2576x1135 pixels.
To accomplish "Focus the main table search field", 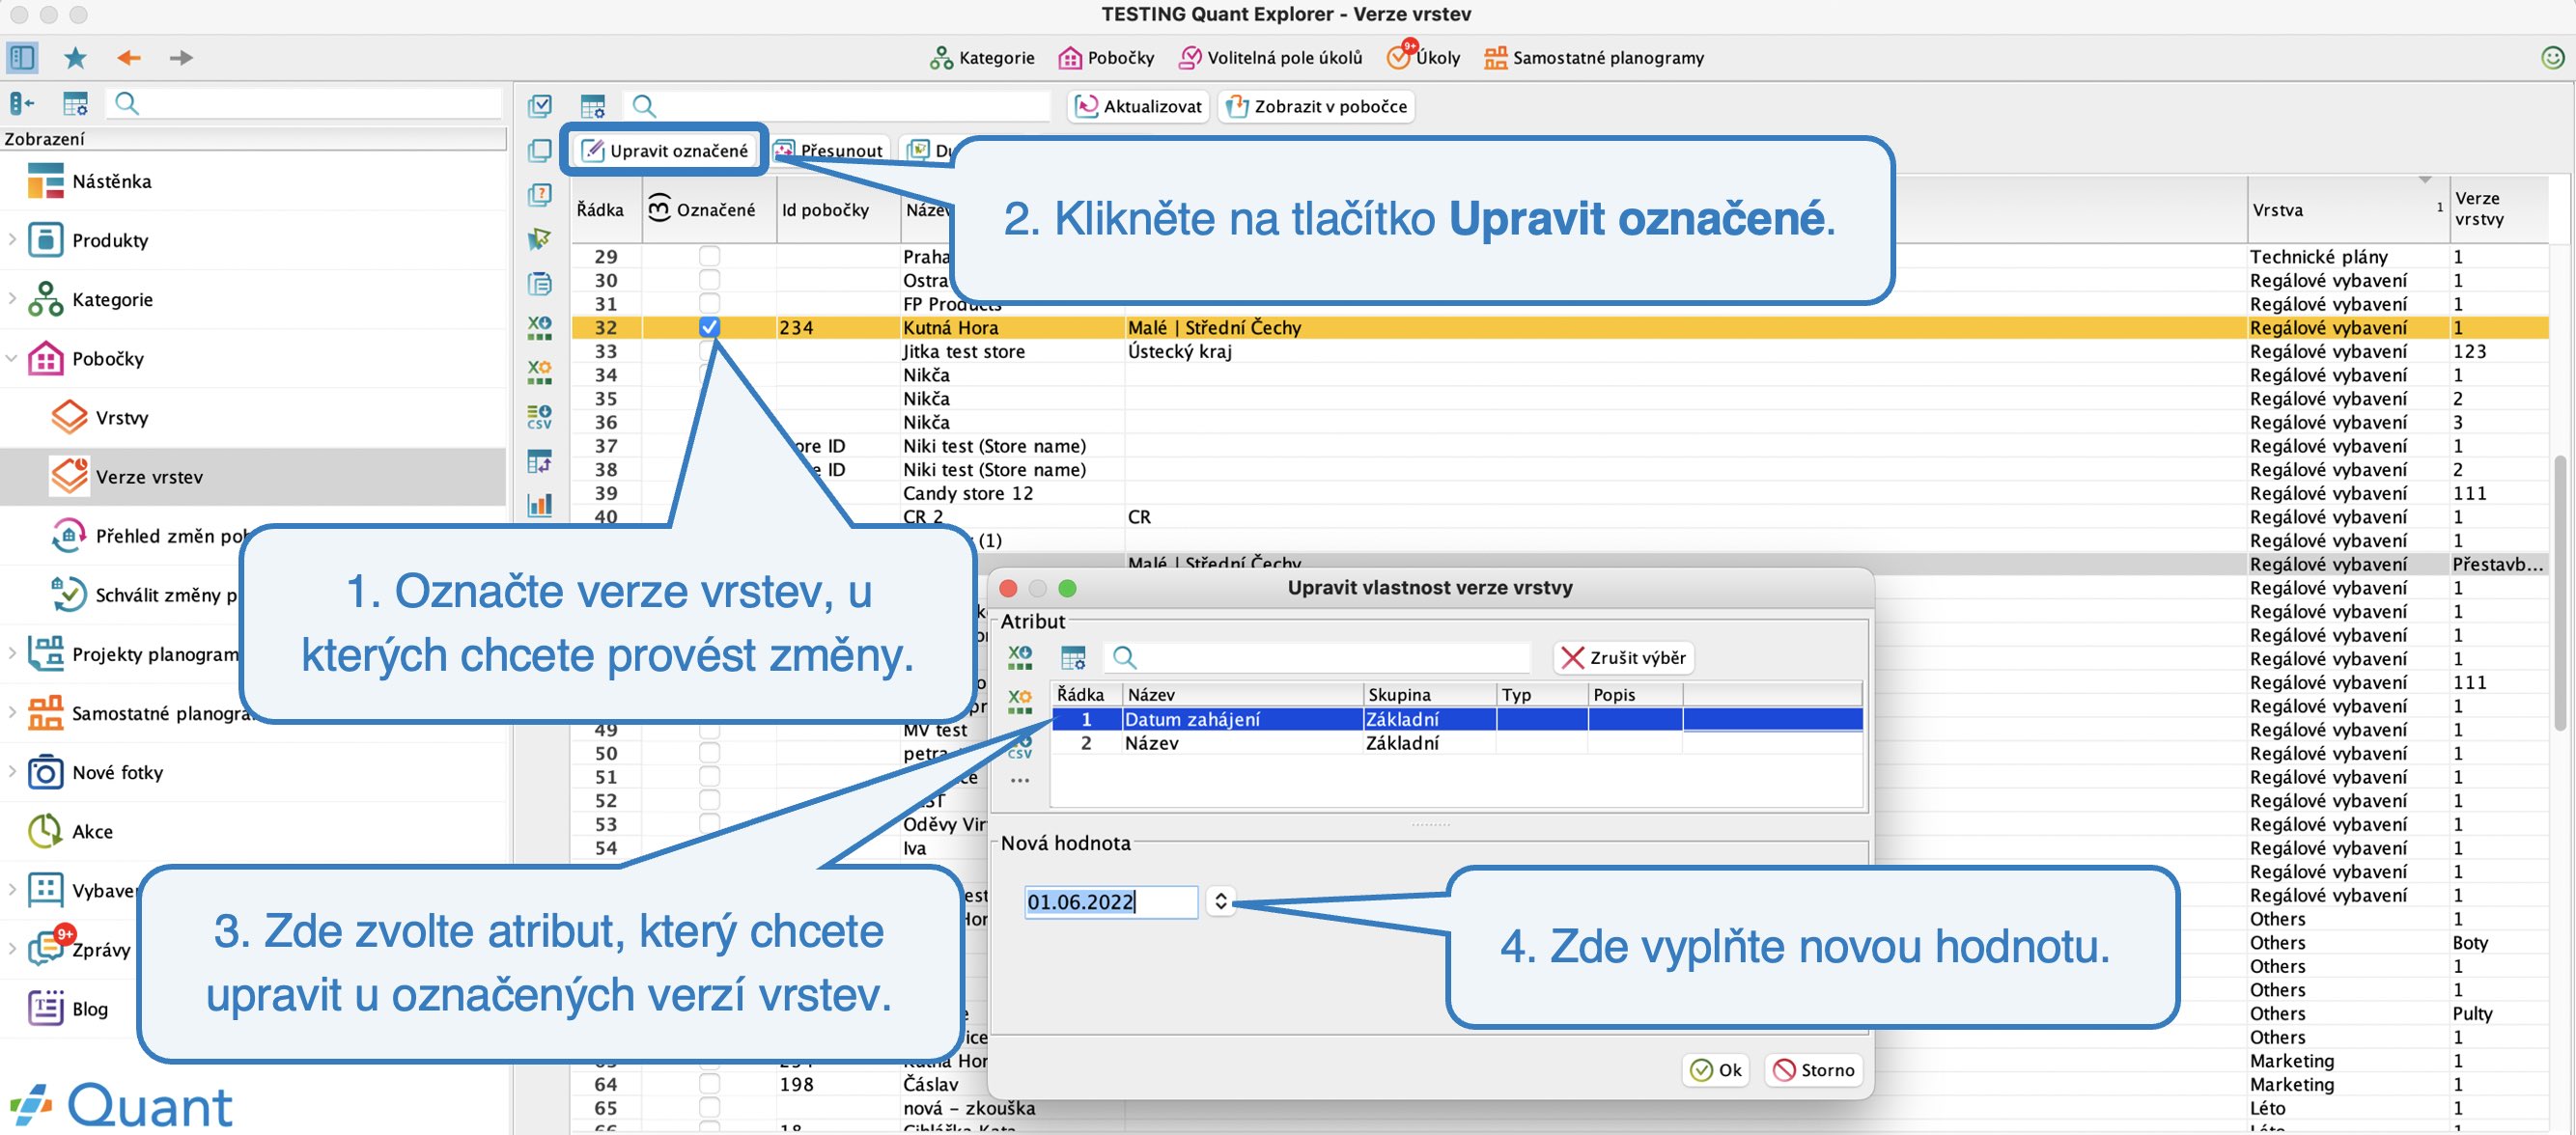I will click(838, 106).
